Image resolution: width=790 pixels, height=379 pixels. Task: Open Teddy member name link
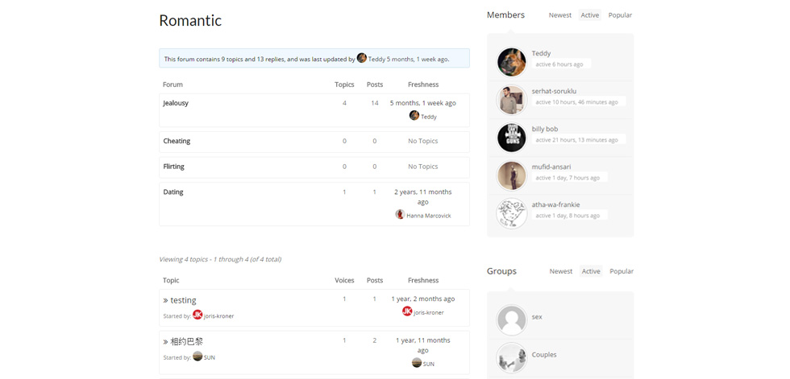coord(541,53)
